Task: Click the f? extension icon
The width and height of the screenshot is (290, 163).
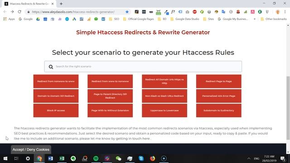Action: [x=173, y=12]
